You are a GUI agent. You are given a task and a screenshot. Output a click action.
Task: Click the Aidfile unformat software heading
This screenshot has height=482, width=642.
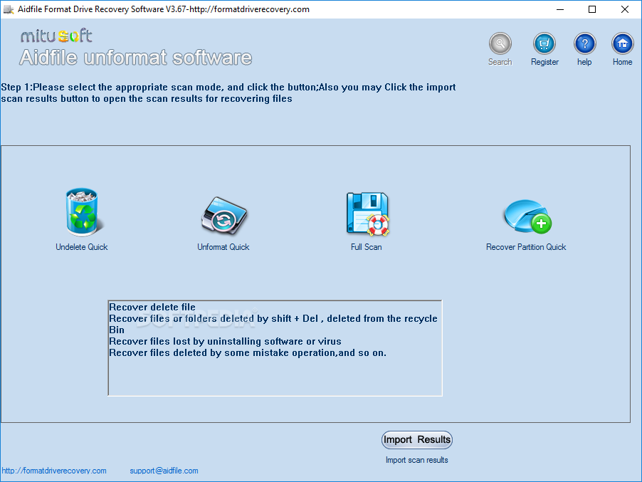pyautogui.click(x=135, y=58)
